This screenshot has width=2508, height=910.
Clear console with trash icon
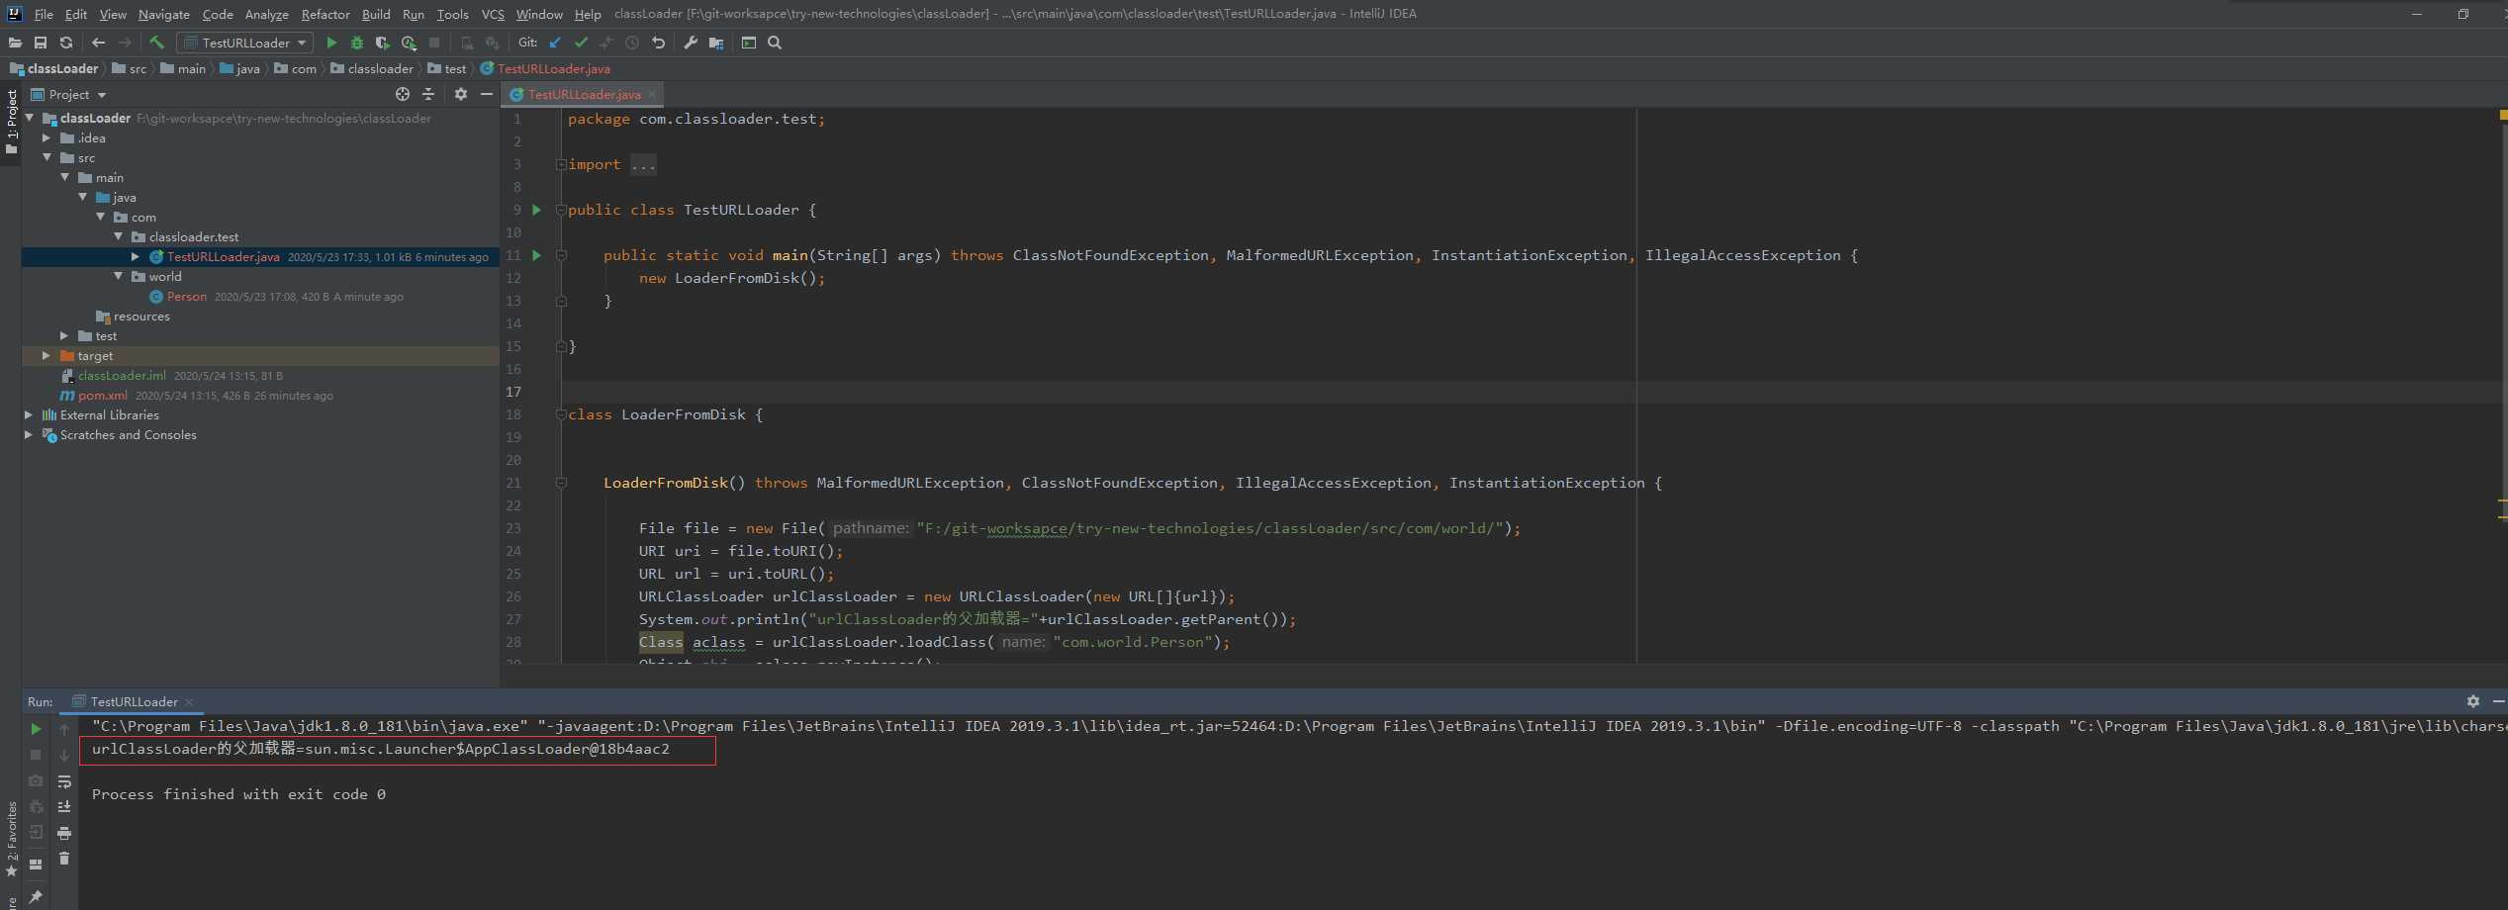click(x=64, y=859)
